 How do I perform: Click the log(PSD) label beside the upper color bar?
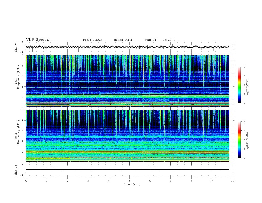(x=247, y=87)
